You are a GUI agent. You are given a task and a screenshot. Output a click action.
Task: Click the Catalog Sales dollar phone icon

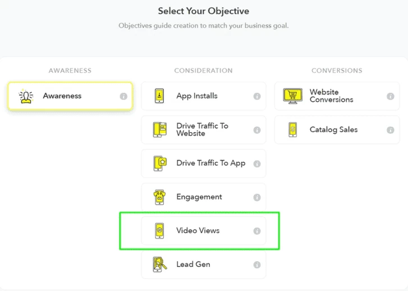[293, 130]
